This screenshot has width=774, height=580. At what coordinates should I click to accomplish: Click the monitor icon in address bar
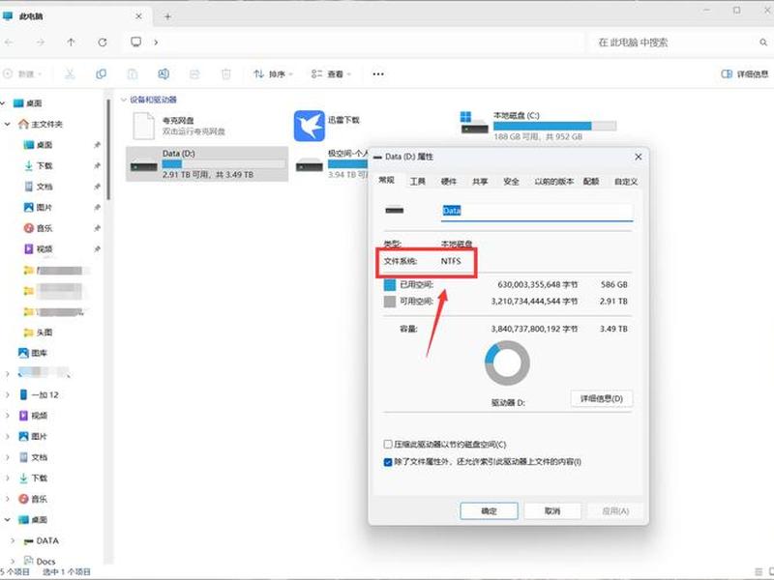point(136,42)
